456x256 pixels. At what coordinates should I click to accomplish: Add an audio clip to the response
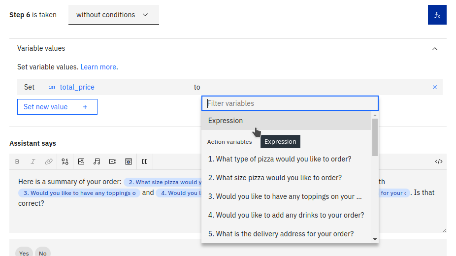pyautogui.click(x=97, y=161)
